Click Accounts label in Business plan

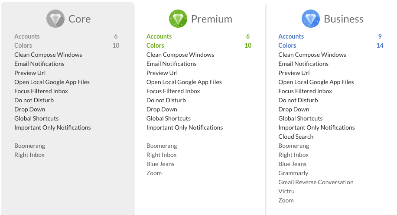point(291,36)
